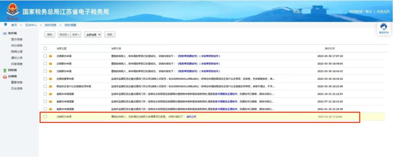This screenshot has width=393, height=157.
Task: Click subject 往期批量零申报
Action: coord(65,79)
